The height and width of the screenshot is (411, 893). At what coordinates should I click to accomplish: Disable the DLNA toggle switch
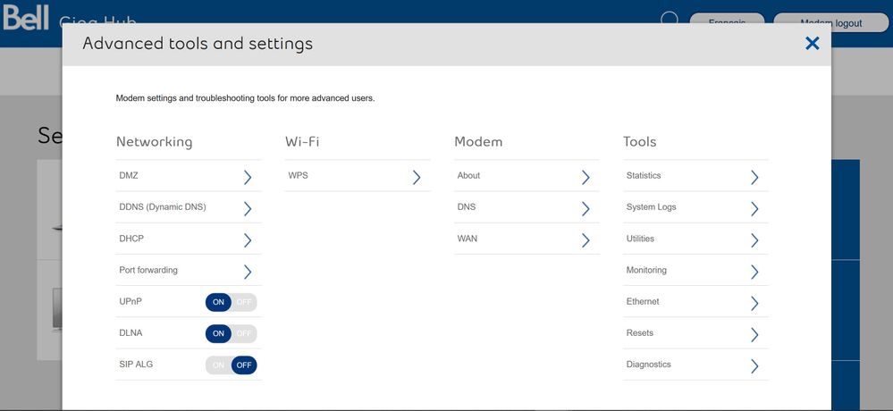pyautogui.click(x=243, y=333)
